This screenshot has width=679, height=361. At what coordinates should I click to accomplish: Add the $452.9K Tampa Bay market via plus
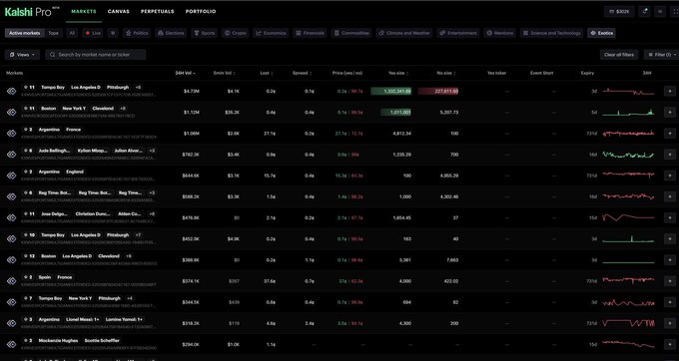point(669,239)
